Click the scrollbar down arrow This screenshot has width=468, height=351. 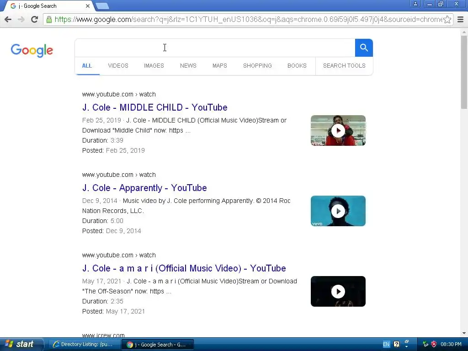point(464,333)
